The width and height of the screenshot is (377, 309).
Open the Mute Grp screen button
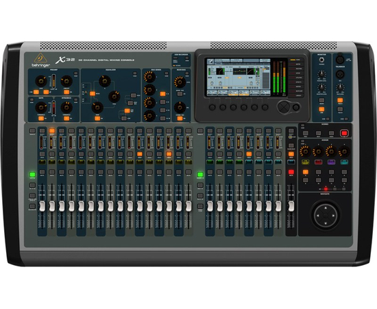pos(296,91)
